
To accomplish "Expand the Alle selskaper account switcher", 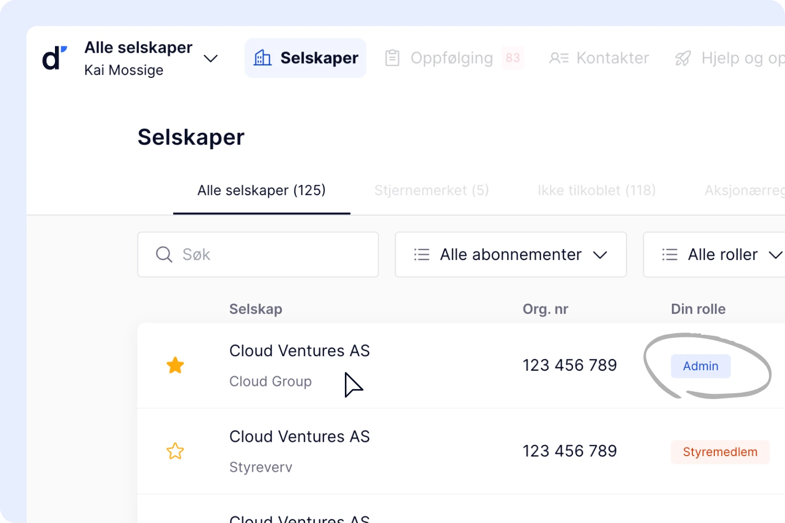I will coord(210,59).
